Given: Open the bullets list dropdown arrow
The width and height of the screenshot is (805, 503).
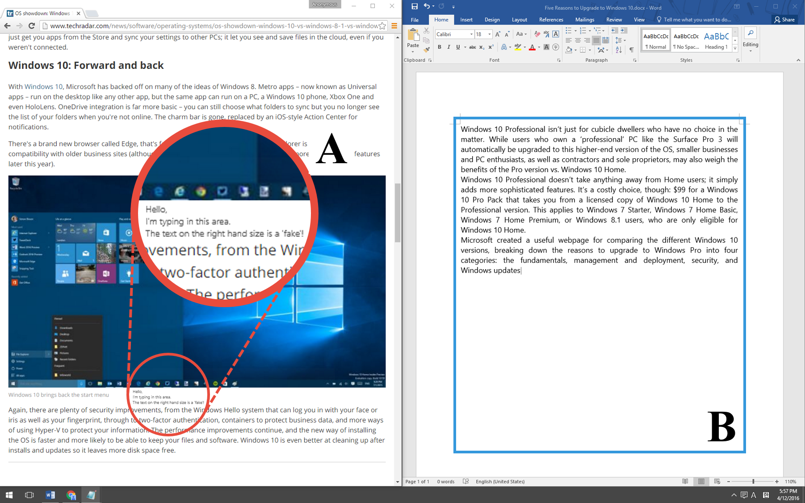Looking at the screenshot, I should pyautogui.click(x=575, y=31).
